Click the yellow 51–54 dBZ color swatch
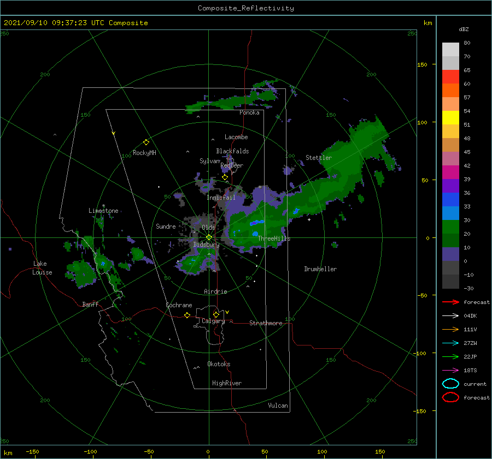 450,118
